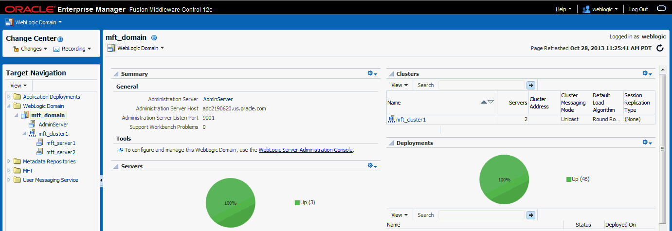Collapse the Target Navigation pane splitter

tap(101, 180)
